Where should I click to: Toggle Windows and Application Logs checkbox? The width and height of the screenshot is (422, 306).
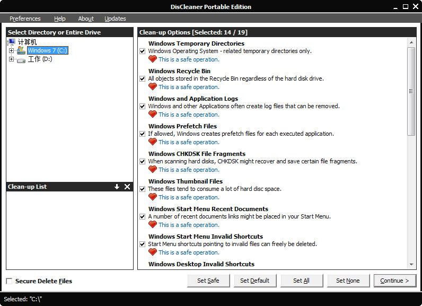143,106
